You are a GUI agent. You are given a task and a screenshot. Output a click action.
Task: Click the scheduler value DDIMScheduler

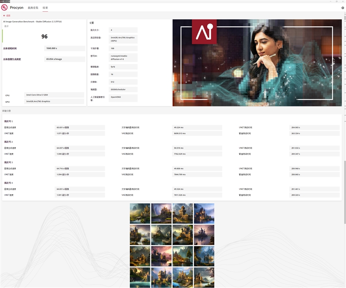coord(123,90)
